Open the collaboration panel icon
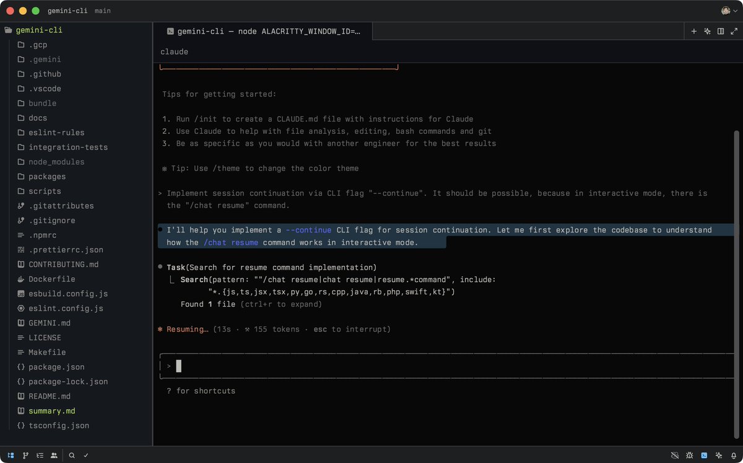 [x=54, y=455]
